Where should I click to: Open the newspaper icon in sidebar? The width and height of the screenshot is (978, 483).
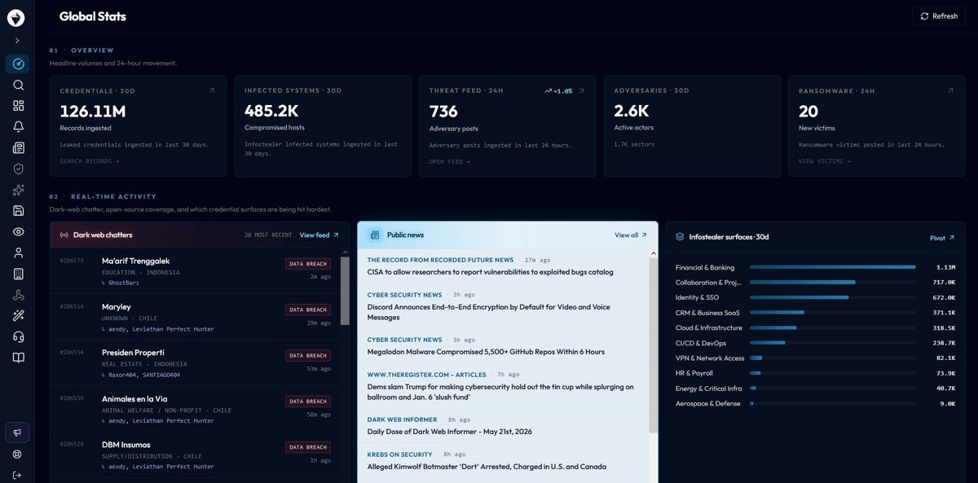click(x=18, y=147)
